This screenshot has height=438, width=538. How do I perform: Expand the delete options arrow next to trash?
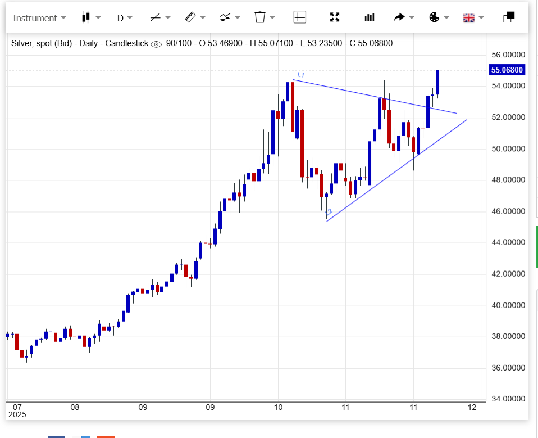tap(273, 17)
